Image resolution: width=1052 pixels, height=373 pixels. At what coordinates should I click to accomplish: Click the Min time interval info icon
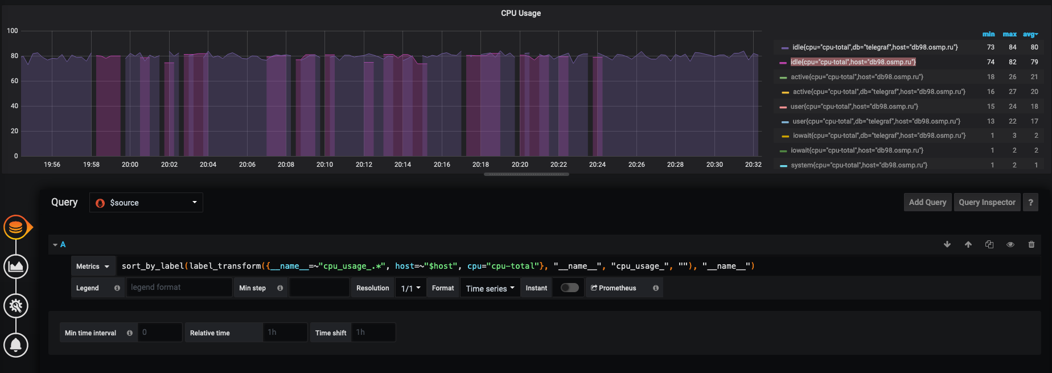[x=130, y=333]
